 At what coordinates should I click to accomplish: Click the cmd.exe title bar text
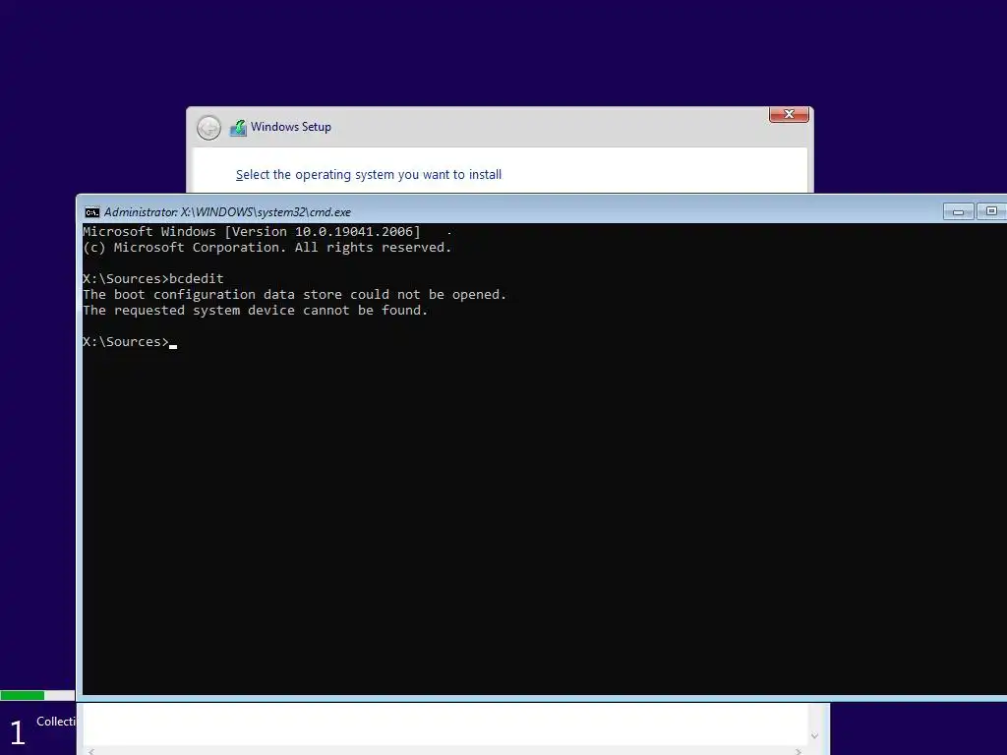(227, 212)
